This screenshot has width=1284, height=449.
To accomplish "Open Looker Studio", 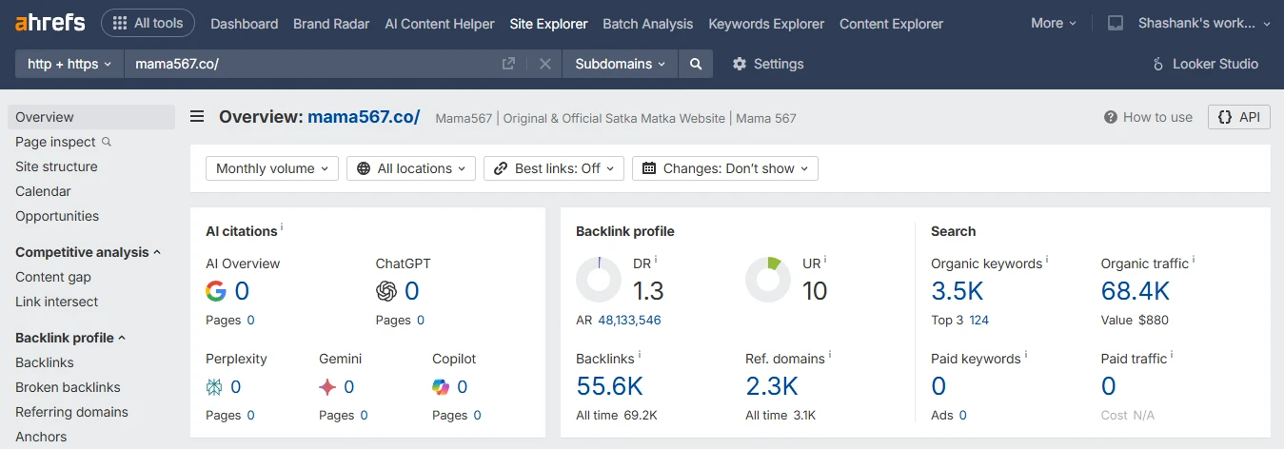I will click(1204, 64).
